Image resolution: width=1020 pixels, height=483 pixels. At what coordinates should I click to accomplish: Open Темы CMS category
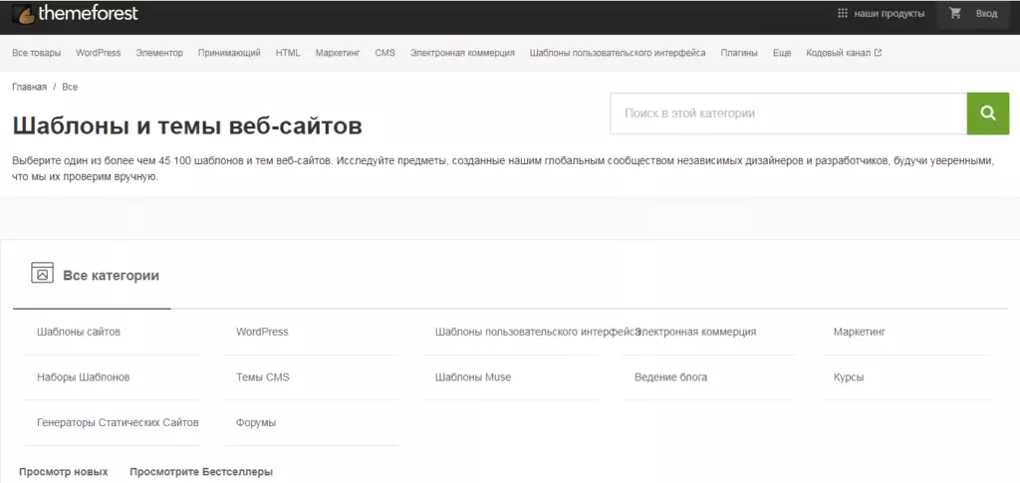click(263, 377)
